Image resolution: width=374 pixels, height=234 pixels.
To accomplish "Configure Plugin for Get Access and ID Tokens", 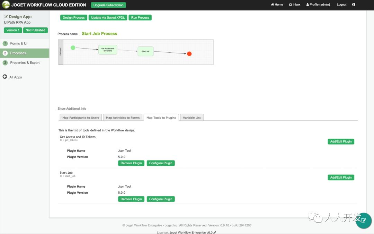I will (x=161, y=163).
